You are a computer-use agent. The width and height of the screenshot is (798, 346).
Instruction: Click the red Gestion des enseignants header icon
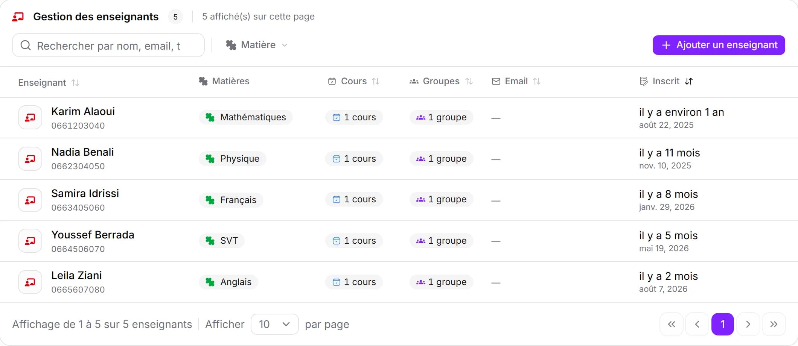[x=18, y=17]
